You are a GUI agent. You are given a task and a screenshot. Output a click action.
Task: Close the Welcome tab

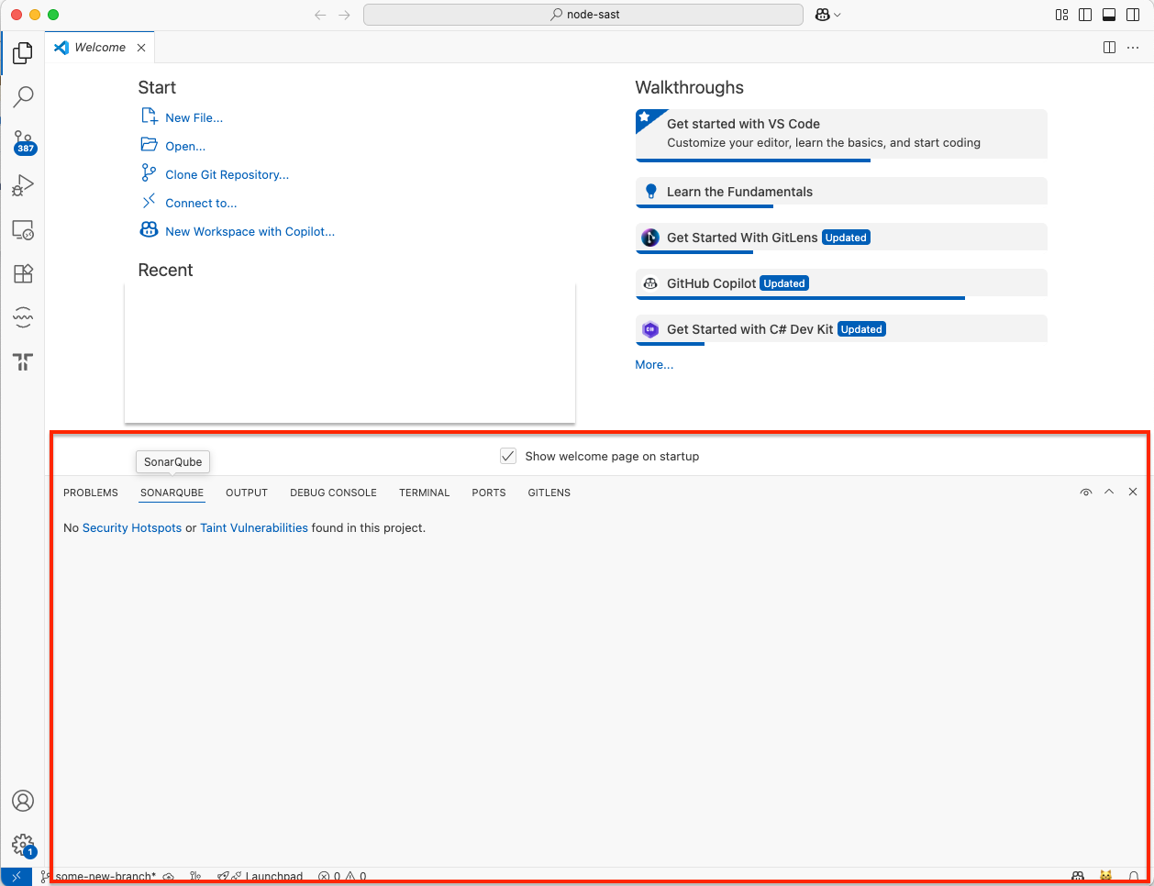(141, 48)
